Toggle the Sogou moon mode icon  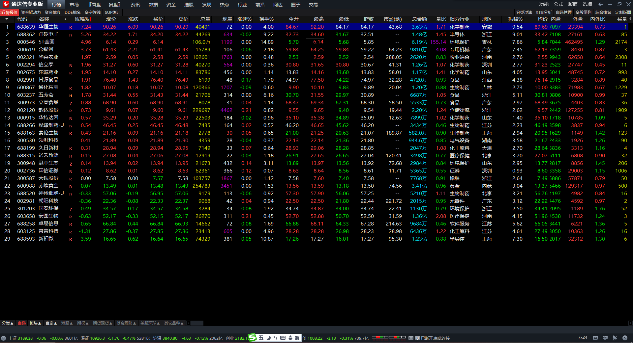pos(268,338)
